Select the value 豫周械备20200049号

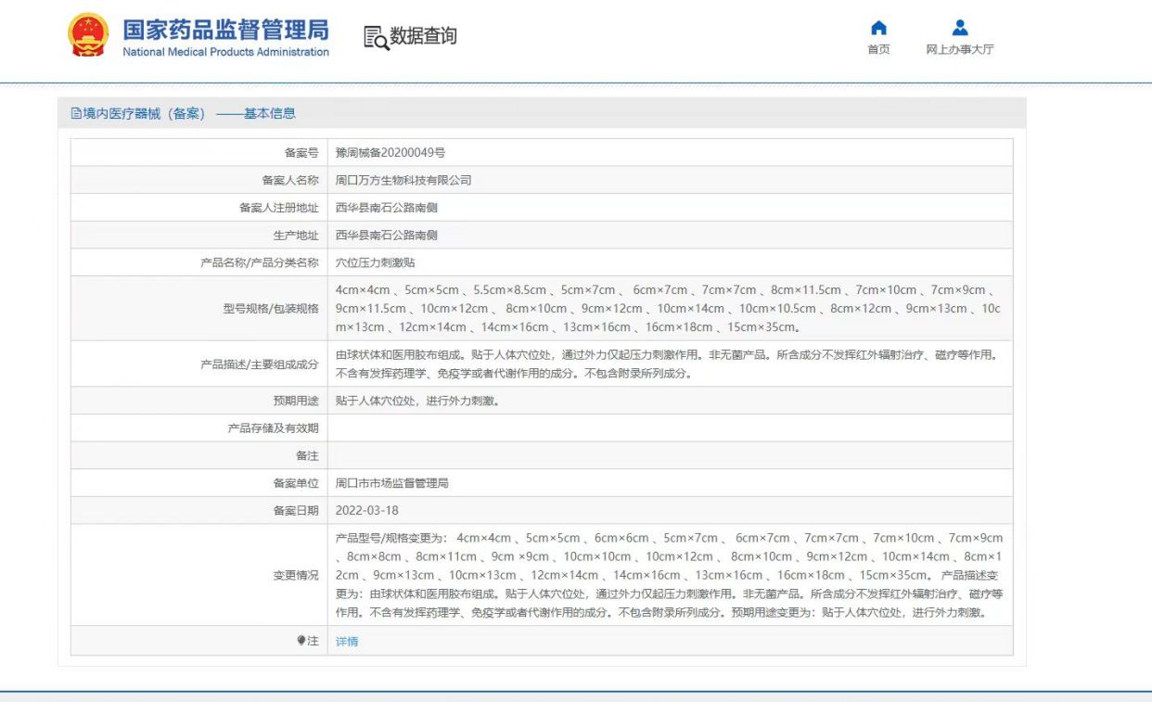pos(390,152)
